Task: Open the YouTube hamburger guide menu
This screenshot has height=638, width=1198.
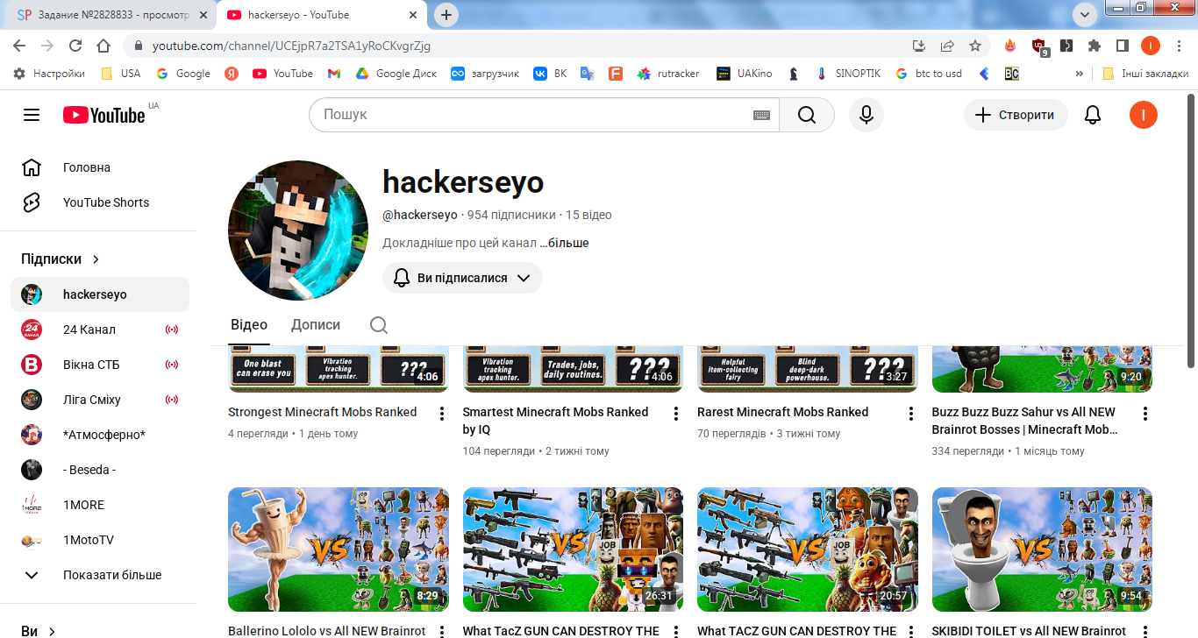Action: [32, 115]
